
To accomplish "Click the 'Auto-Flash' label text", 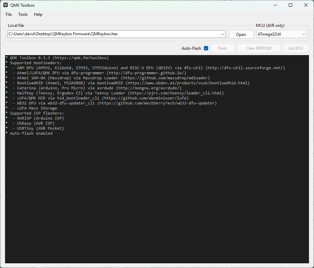I will click(191, 48).
